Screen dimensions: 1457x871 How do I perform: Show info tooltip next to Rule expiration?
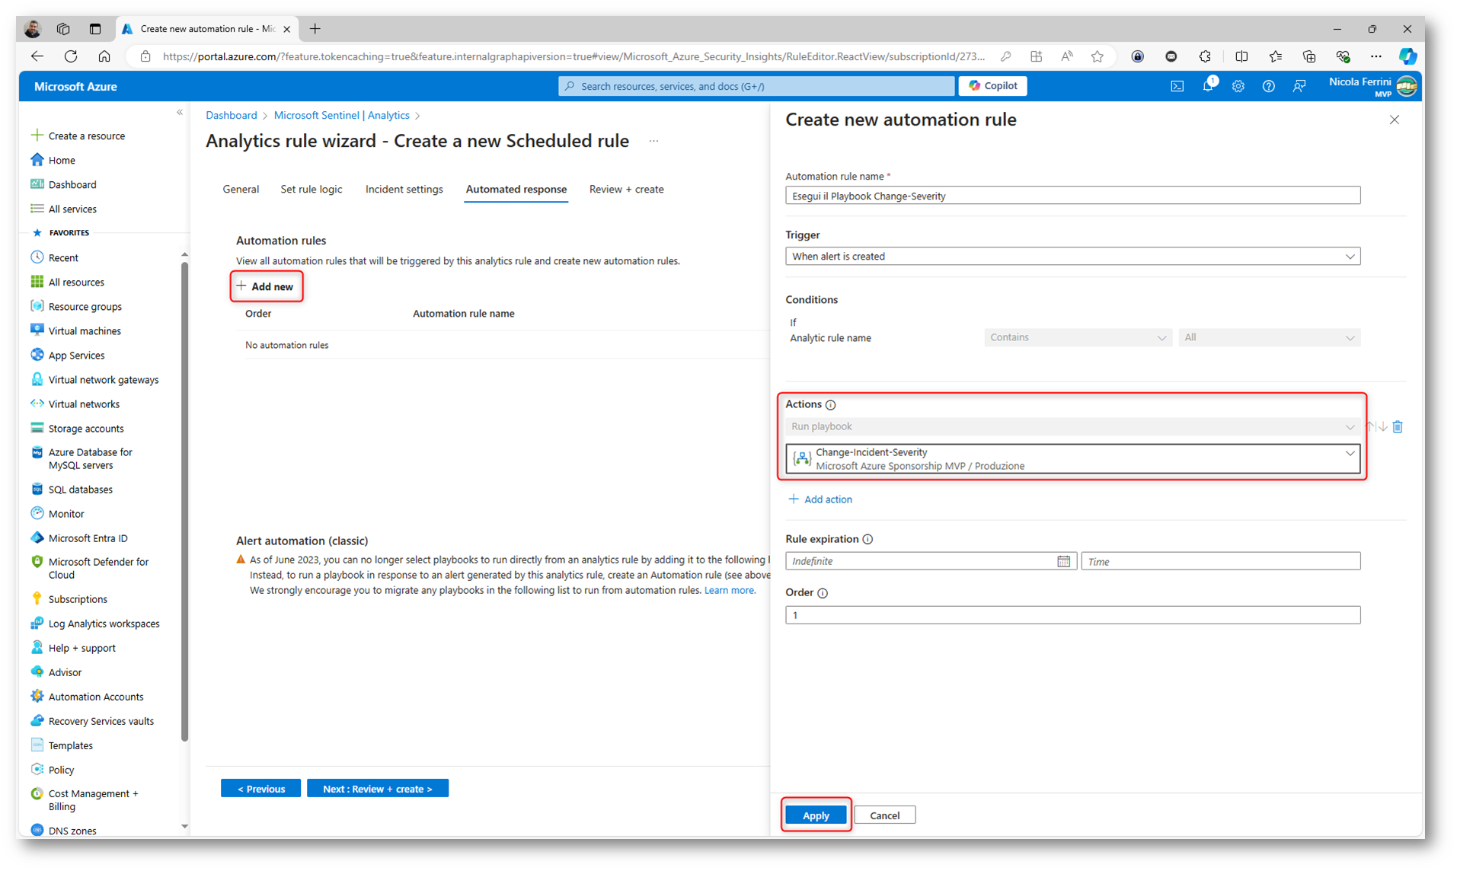867,539
